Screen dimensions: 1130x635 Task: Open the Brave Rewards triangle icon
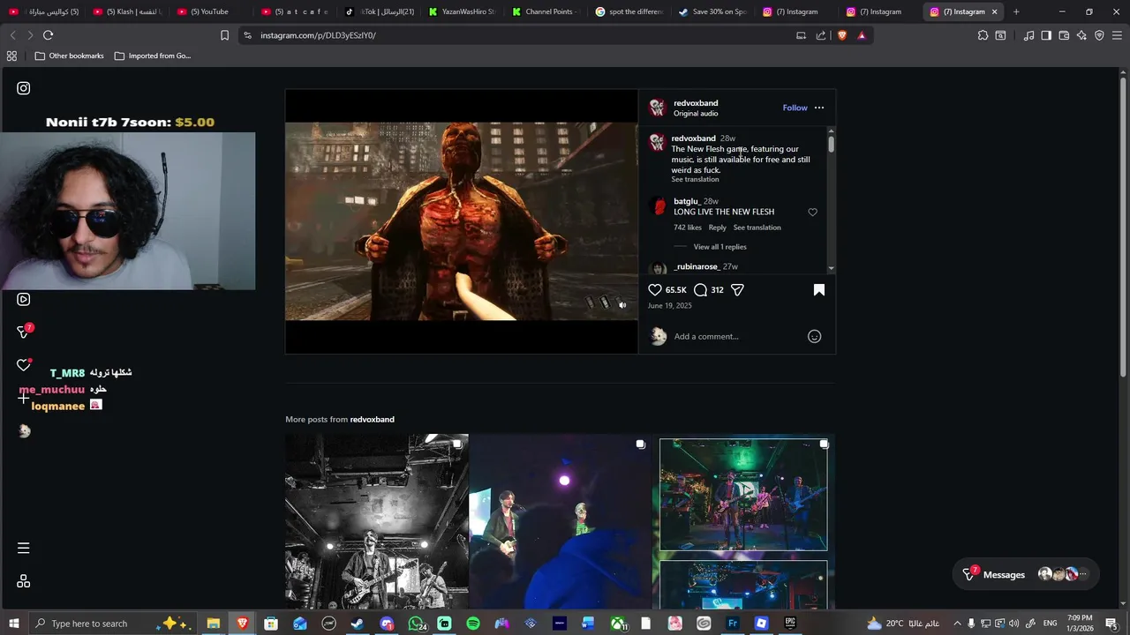point(862,35)
